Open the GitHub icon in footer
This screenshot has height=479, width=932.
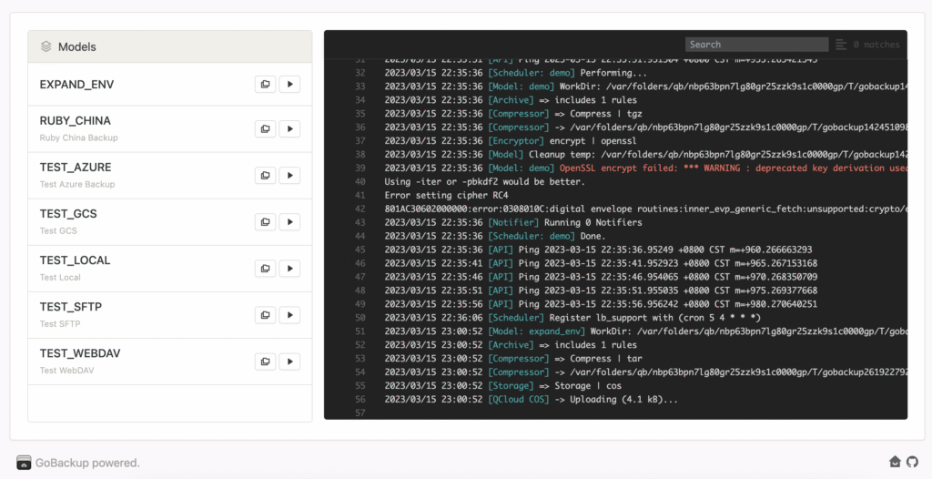click(x=912, y=463)
